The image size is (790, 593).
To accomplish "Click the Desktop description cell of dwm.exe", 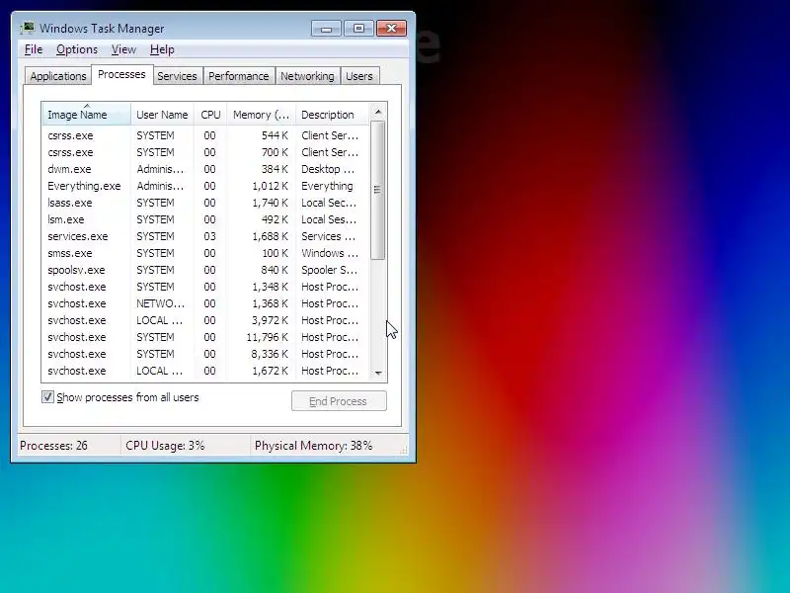I will (x=328, y=169).
